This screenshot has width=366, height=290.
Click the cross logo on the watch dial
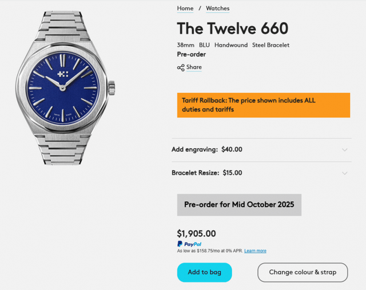[x=63, y=76]
